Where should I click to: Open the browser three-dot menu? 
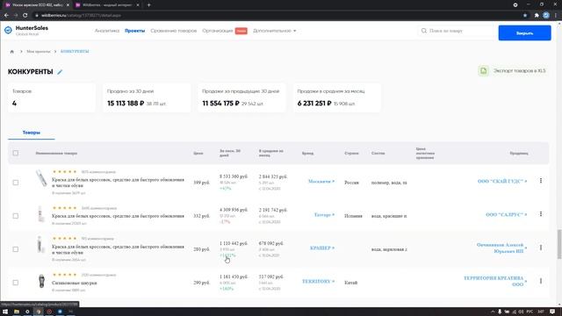pyautogui.click(x=556, y=16)
